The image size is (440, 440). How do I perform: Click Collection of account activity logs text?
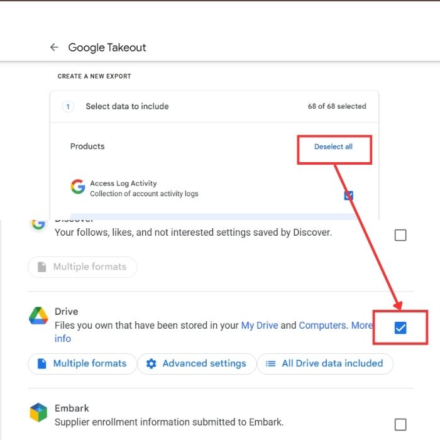coord(144,194)
